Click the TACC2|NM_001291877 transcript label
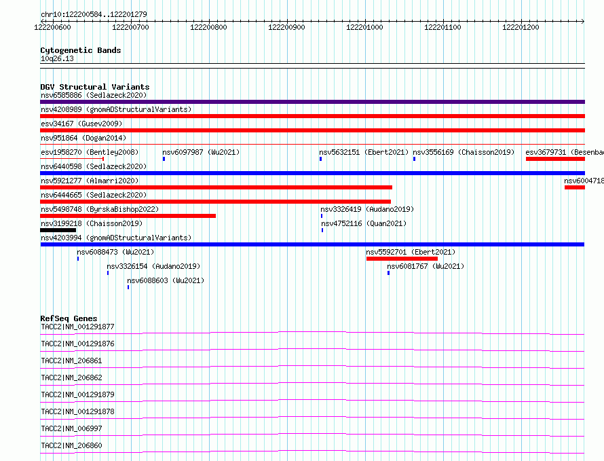 pos(77,327)
